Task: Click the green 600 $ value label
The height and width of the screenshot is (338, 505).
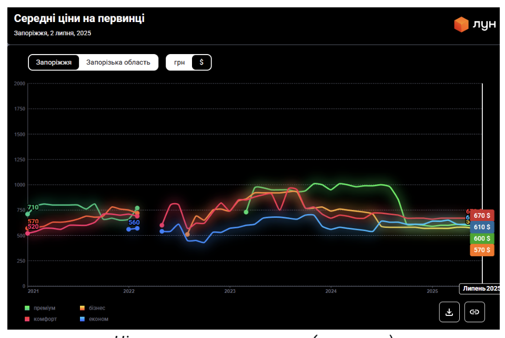Action: pos(482,238)
